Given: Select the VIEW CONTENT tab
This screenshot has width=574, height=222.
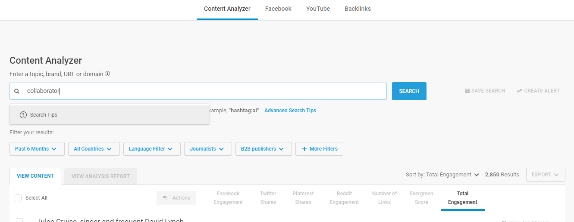Looking at the screenshot, I should (x=35, y=176).
